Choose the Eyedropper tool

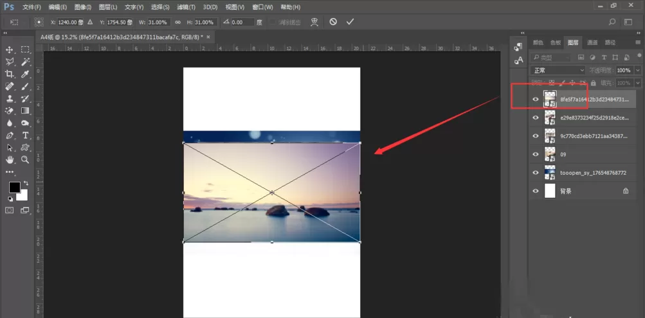(x=25, y=74)
